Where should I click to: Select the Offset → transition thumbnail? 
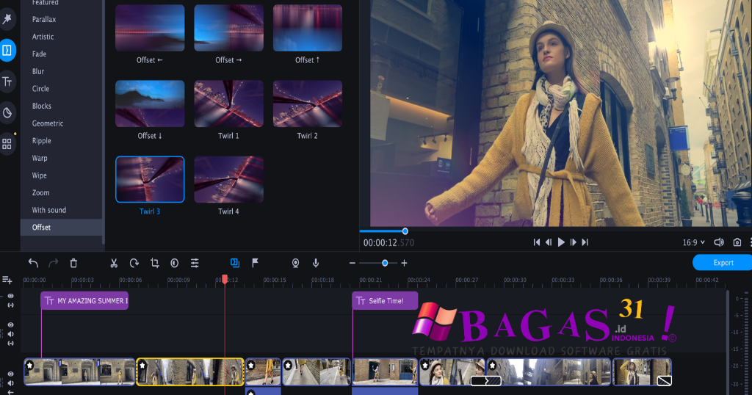coord(229,28)
